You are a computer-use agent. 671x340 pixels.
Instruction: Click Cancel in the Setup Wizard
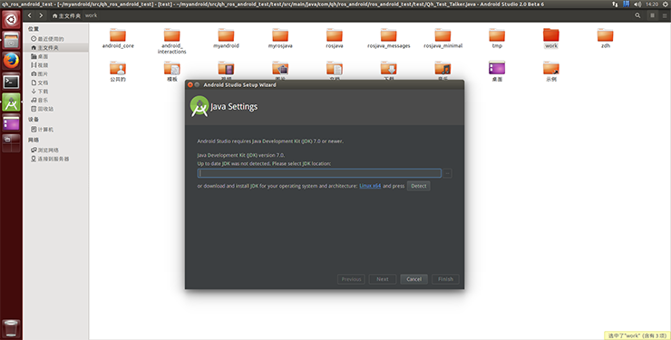[x=413, y=279]
